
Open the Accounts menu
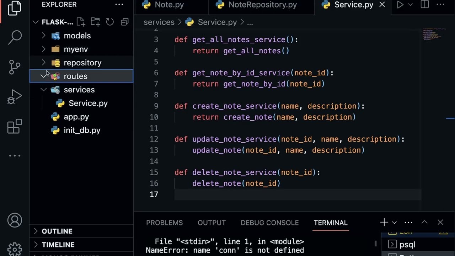point(15,221)
